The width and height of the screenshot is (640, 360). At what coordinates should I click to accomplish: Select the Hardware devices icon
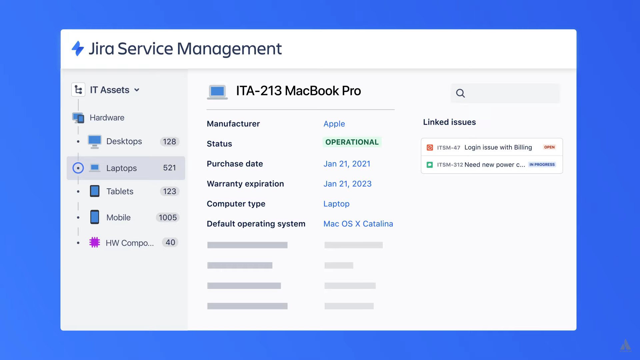pyautogui.click(x=78, y=118)
